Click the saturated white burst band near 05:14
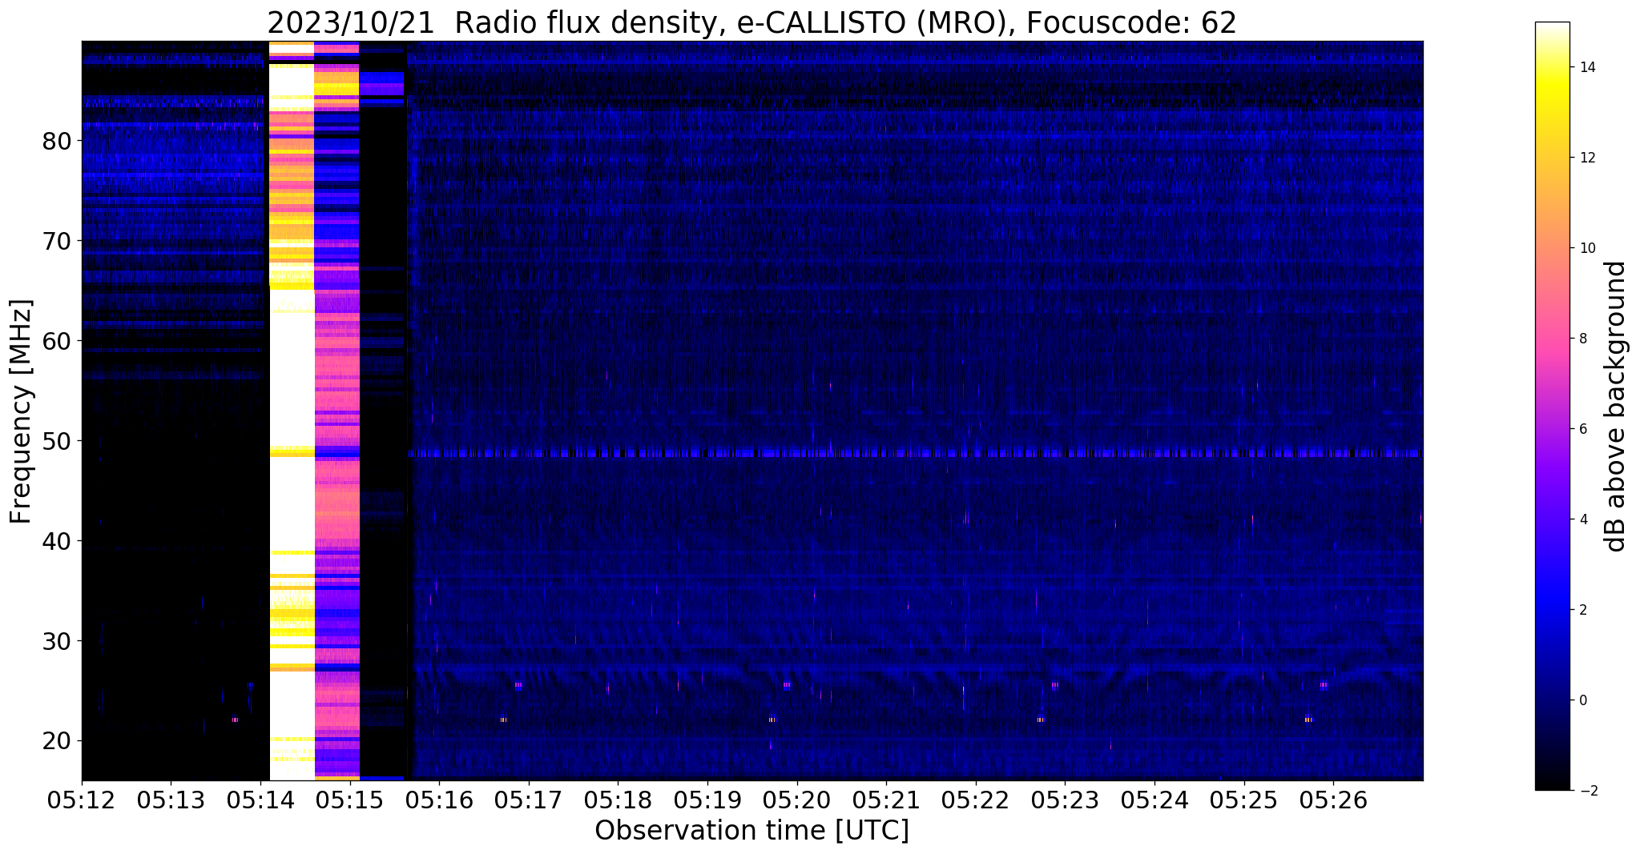The height and width of the screenshot is (854, 1640). coord(292,411)
